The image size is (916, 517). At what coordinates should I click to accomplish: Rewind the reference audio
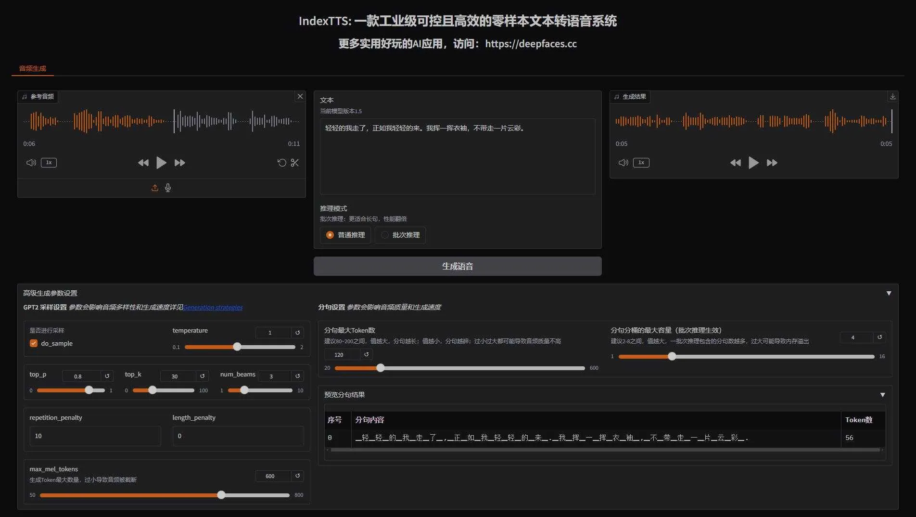(143, 163)
